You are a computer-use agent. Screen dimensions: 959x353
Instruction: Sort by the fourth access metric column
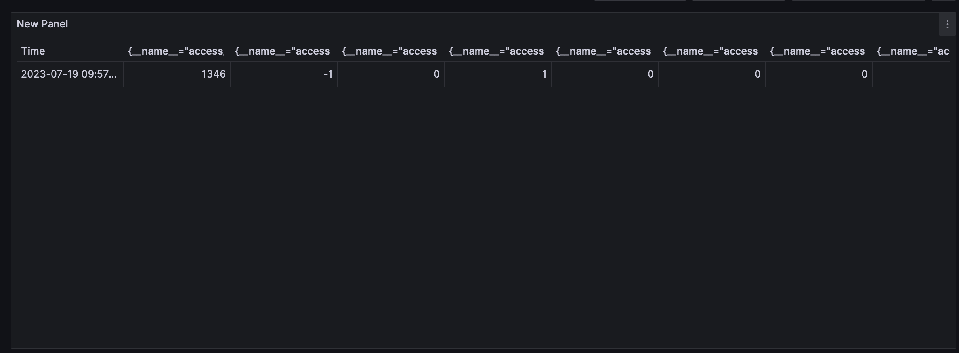tap(497, 51)
